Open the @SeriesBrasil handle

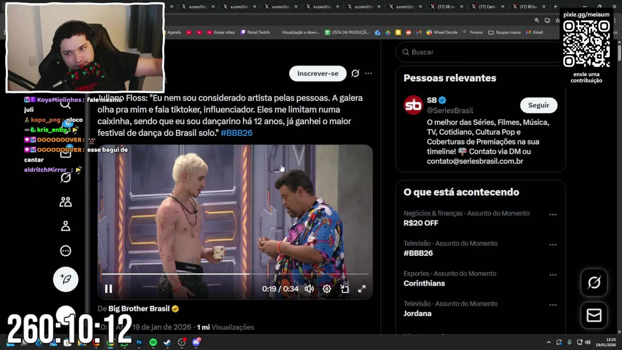coord(450,110)
